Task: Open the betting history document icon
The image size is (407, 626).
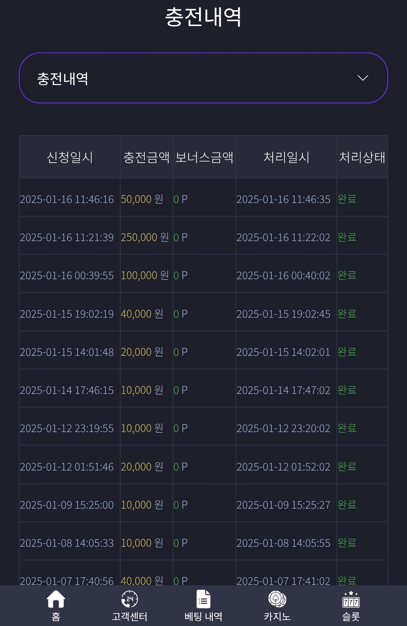Action: click(203, 599)
